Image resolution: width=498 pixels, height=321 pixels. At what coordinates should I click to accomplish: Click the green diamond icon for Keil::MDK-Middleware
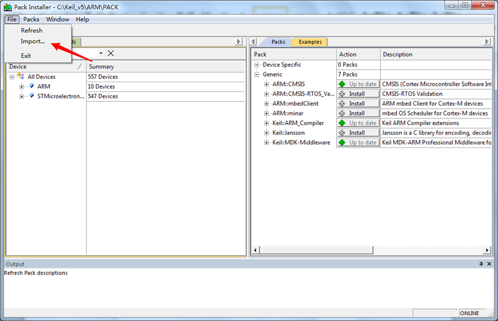(342, 143)
